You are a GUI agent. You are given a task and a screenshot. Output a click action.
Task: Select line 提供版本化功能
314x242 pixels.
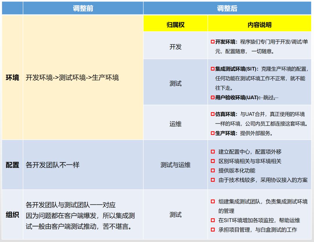click(237, 171)
